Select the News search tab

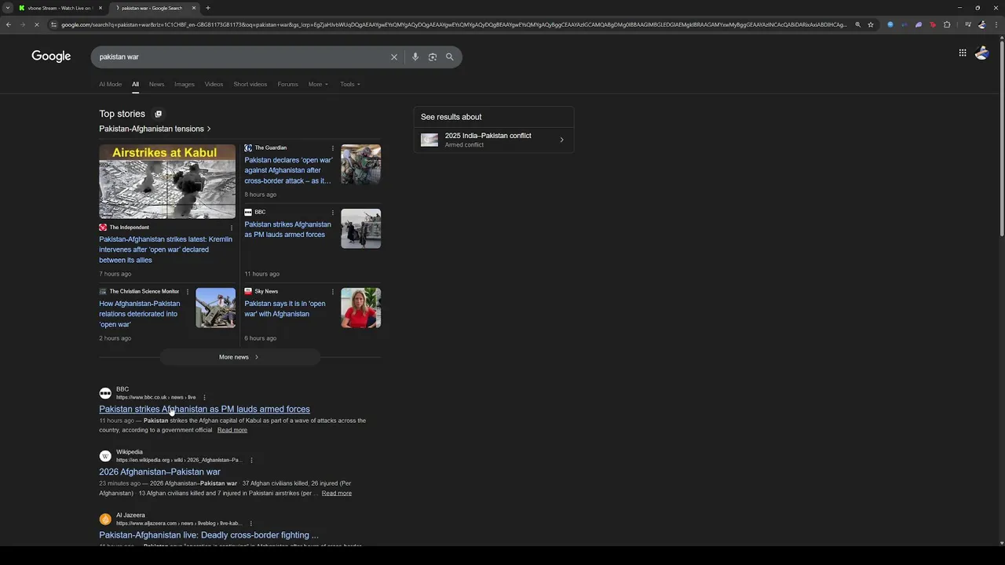pos(157,84)
